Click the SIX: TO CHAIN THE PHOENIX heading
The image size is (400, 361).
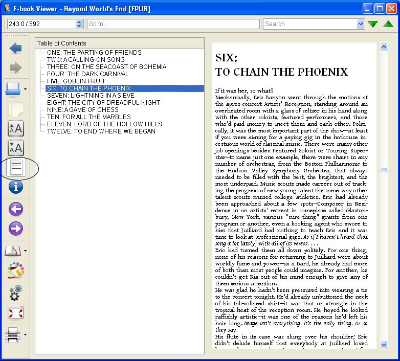[281, 65]
